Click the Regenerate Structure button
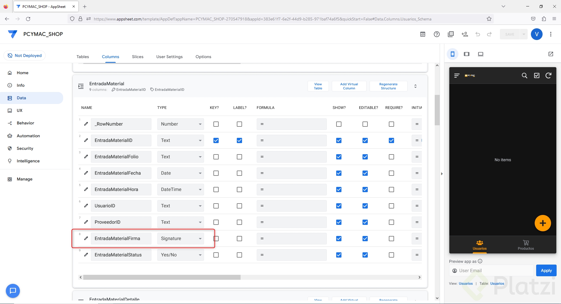The image size is (561, 304). pos(388,86)
